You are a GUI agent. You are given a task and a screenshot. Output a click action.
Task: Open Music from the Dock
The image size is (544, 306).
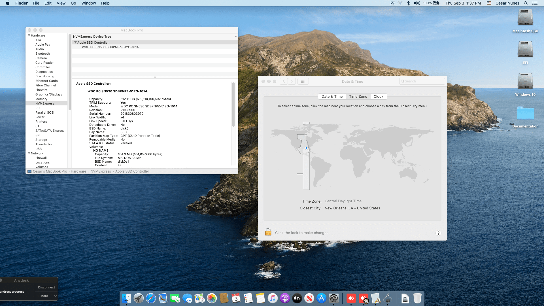[273, 298]
